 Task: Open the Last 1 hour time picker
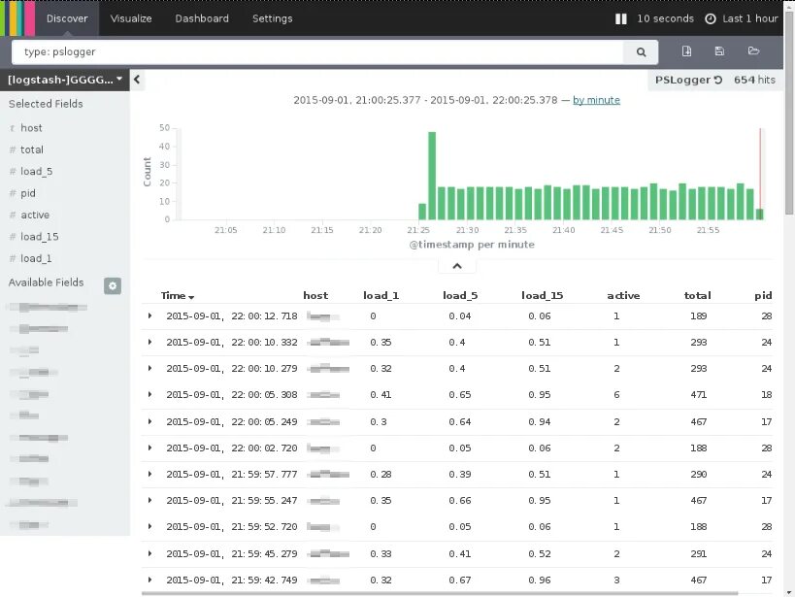coord(742,18)
